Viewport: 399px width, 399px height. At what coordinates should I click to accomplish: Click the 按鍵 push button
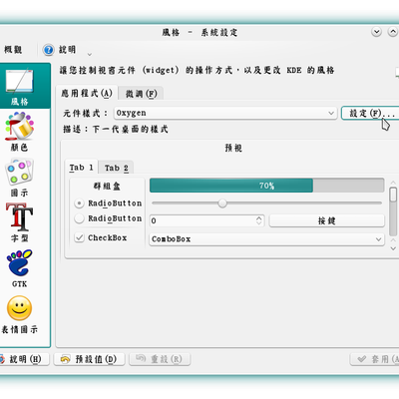coord(326,220)
